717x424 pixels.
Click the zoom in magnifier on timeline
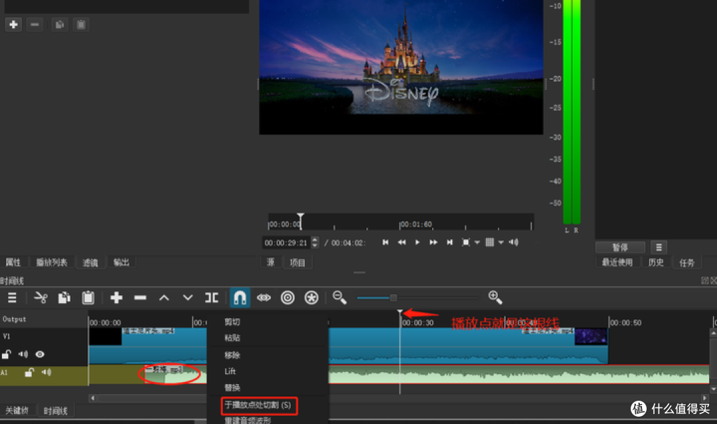495,297
